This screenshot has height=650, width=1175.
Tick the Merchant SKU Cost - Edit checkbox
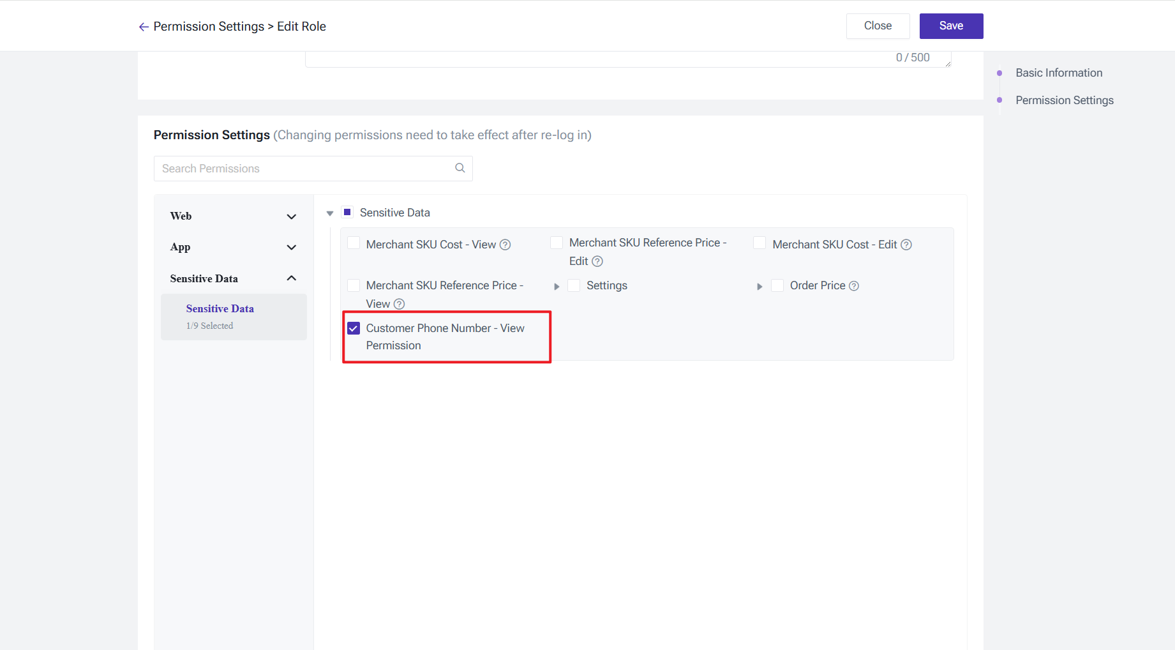tap(760, 243)
